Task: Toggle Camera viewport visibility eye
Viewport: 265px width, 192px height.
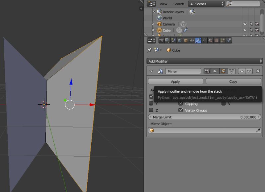Action: (245, 24)
